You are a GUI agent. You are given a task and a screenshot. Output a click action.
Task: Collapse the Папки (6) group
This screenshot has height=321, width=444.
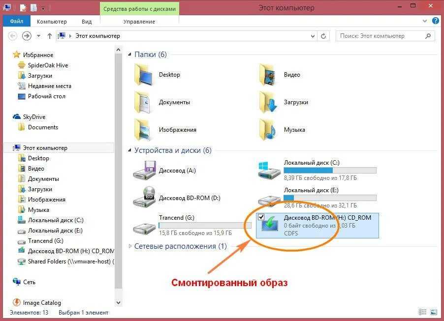pos(129,54)
